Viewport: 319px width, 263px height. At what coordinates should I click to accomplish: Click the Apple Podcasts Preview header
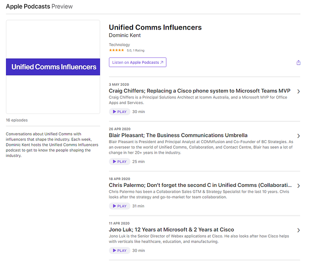(39, 6)
